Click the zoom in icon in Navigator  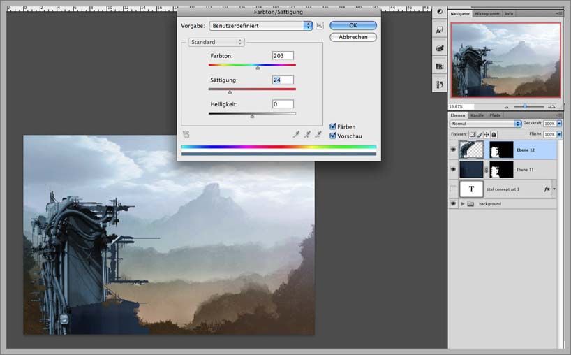click(551, 106)
